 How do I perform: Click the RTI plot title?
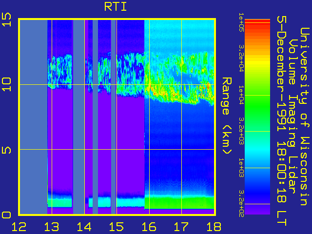[116, 7]
